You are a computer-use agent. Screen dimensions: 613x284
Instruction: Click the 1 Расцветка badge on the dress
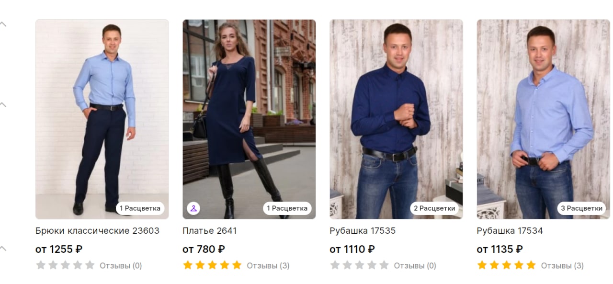click(x=287, y=208)
